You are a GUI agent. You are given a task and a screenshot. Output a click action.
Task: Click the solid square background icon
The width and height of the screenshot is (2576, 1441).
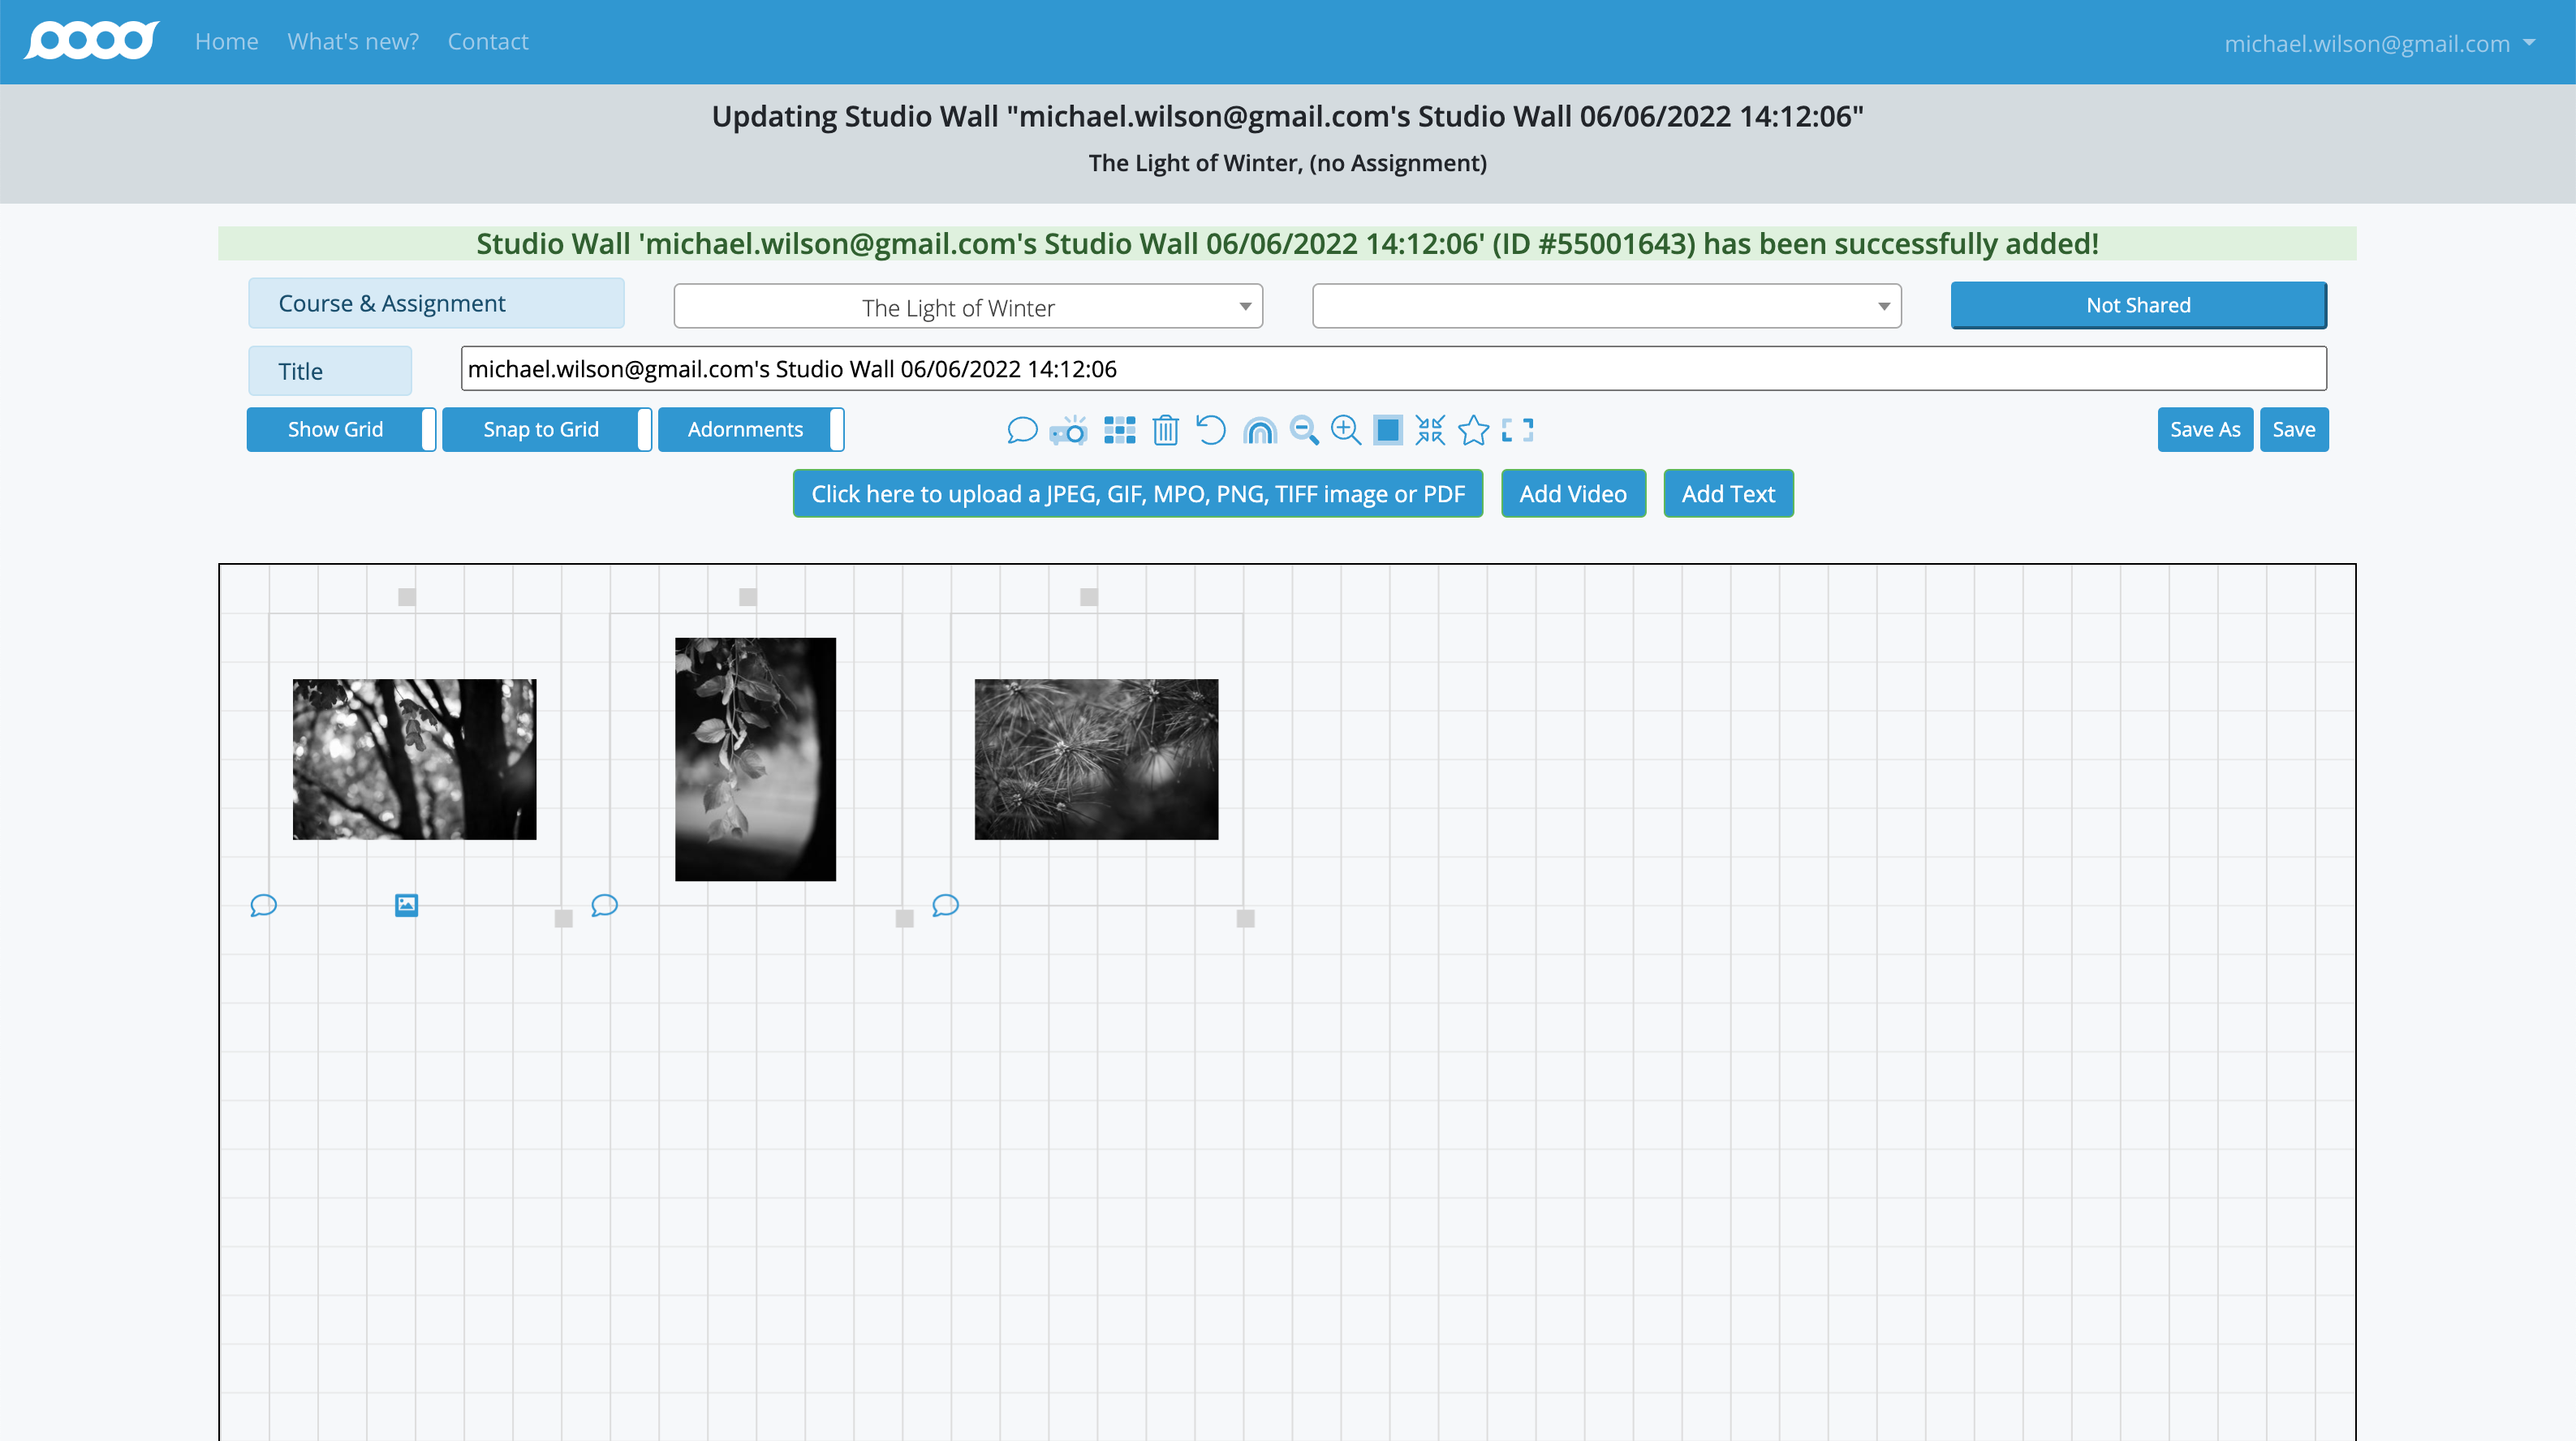coord(1388,430)
